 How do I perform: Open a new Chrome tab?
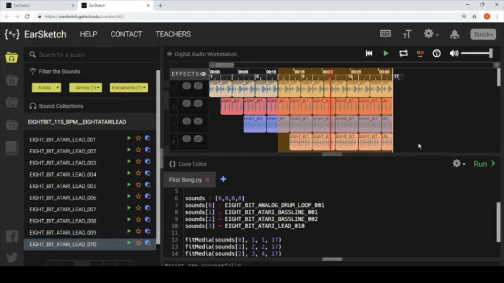click(160, 6)
